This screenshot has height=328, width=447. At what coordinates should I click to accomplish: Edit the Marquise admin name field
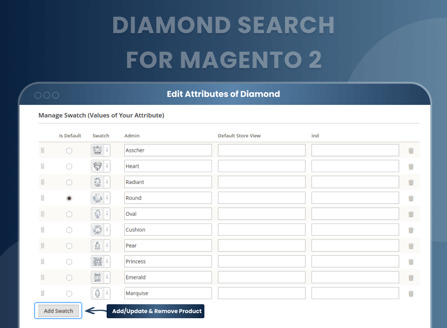(x=168, y=293)
